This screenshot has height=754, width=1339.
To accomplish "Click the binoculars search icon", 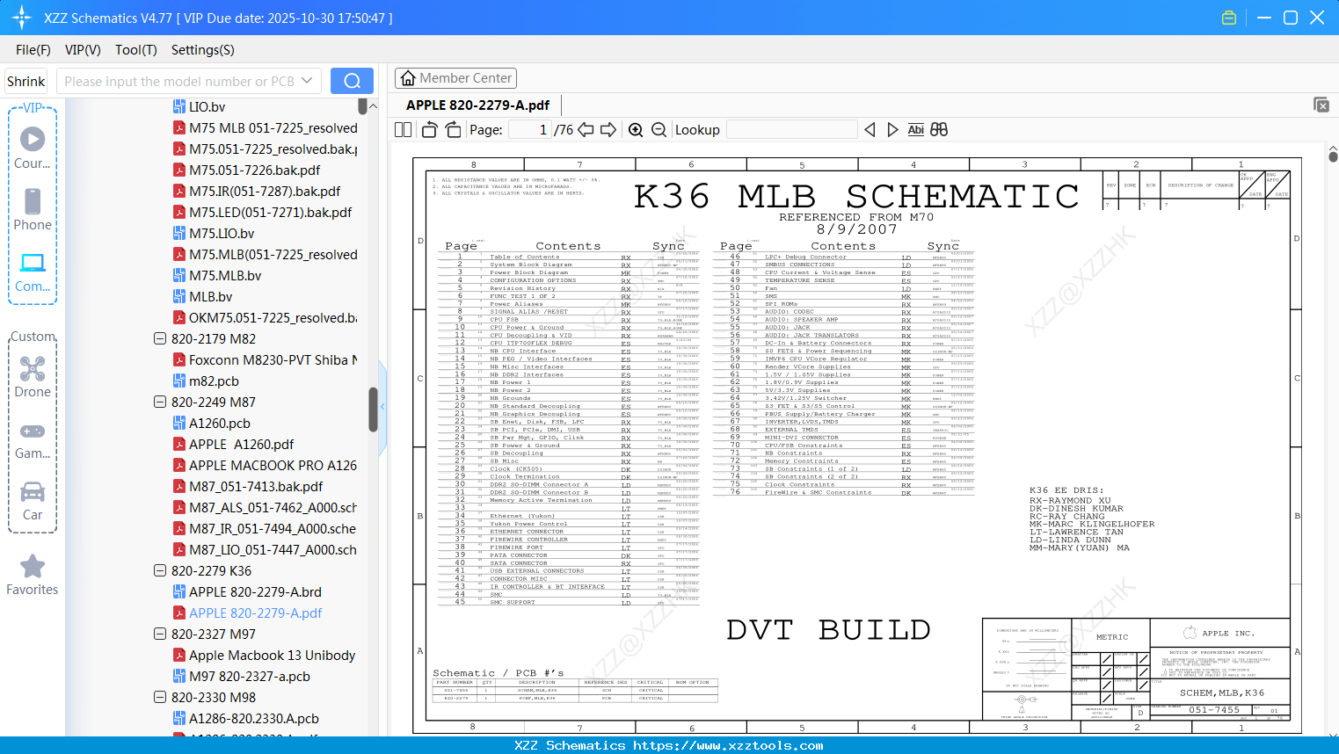I will (x=939, y=129).
